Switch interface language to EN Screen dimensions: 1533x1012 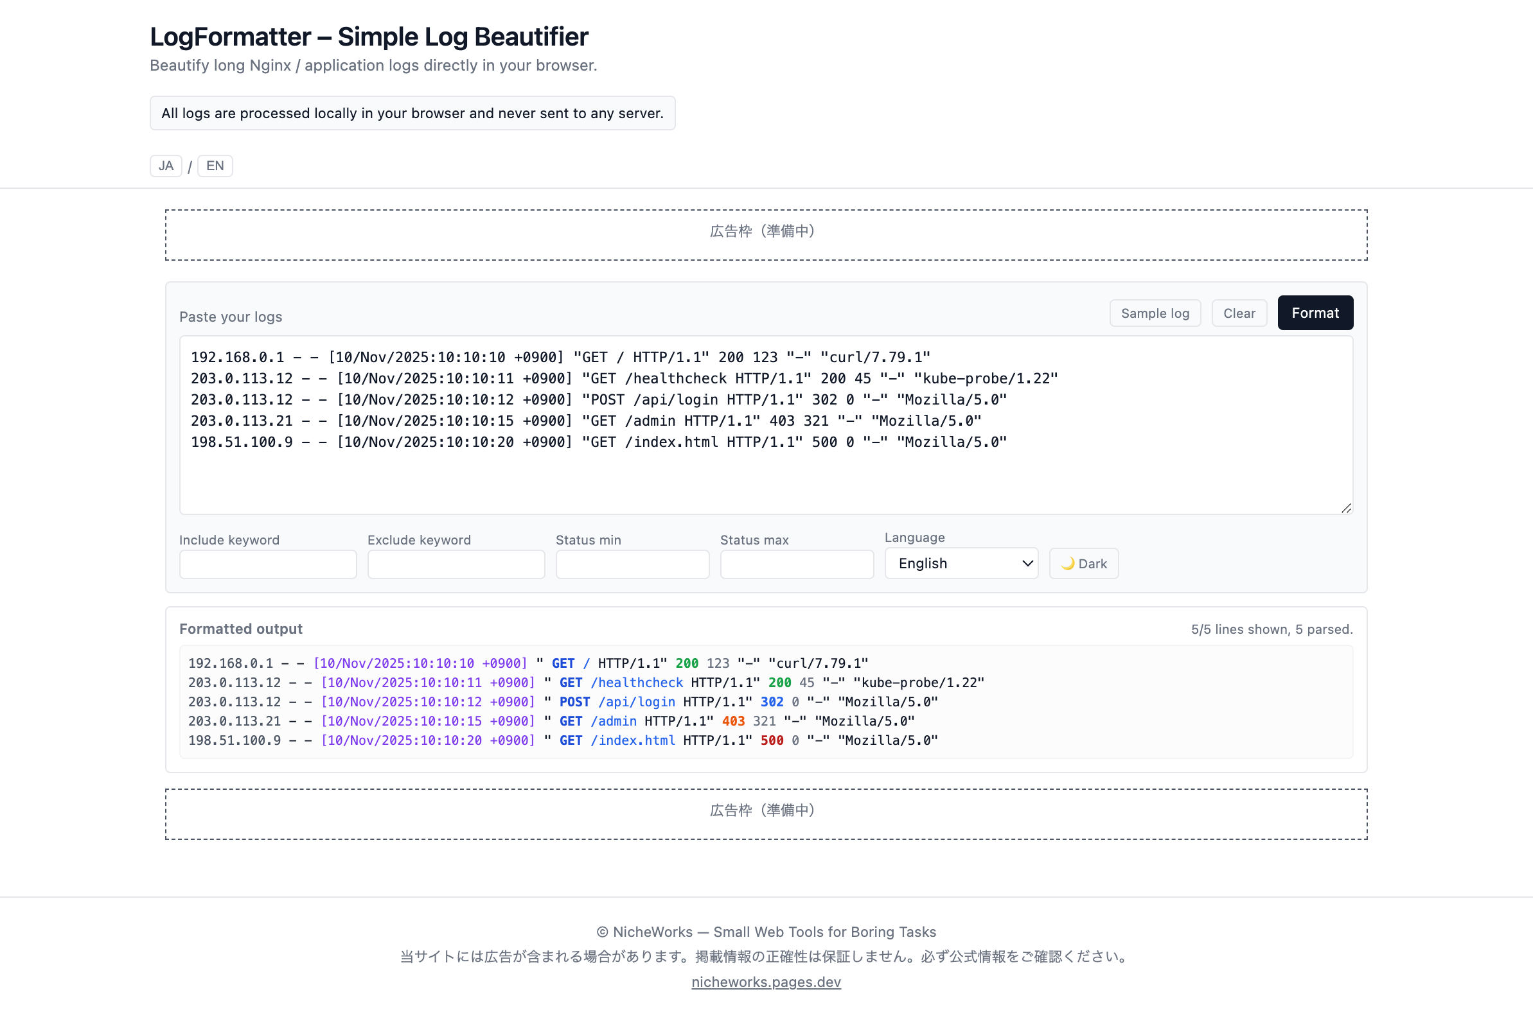click(x=215, y=166)
